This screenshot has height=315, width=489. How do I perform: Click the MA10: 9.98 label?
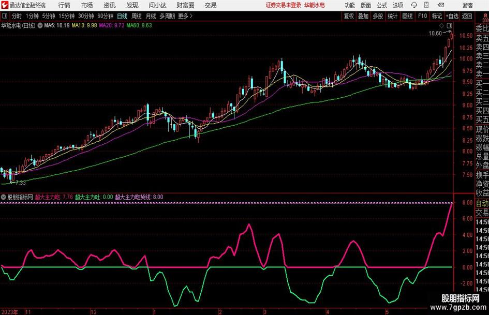click(x=84, y=25)
